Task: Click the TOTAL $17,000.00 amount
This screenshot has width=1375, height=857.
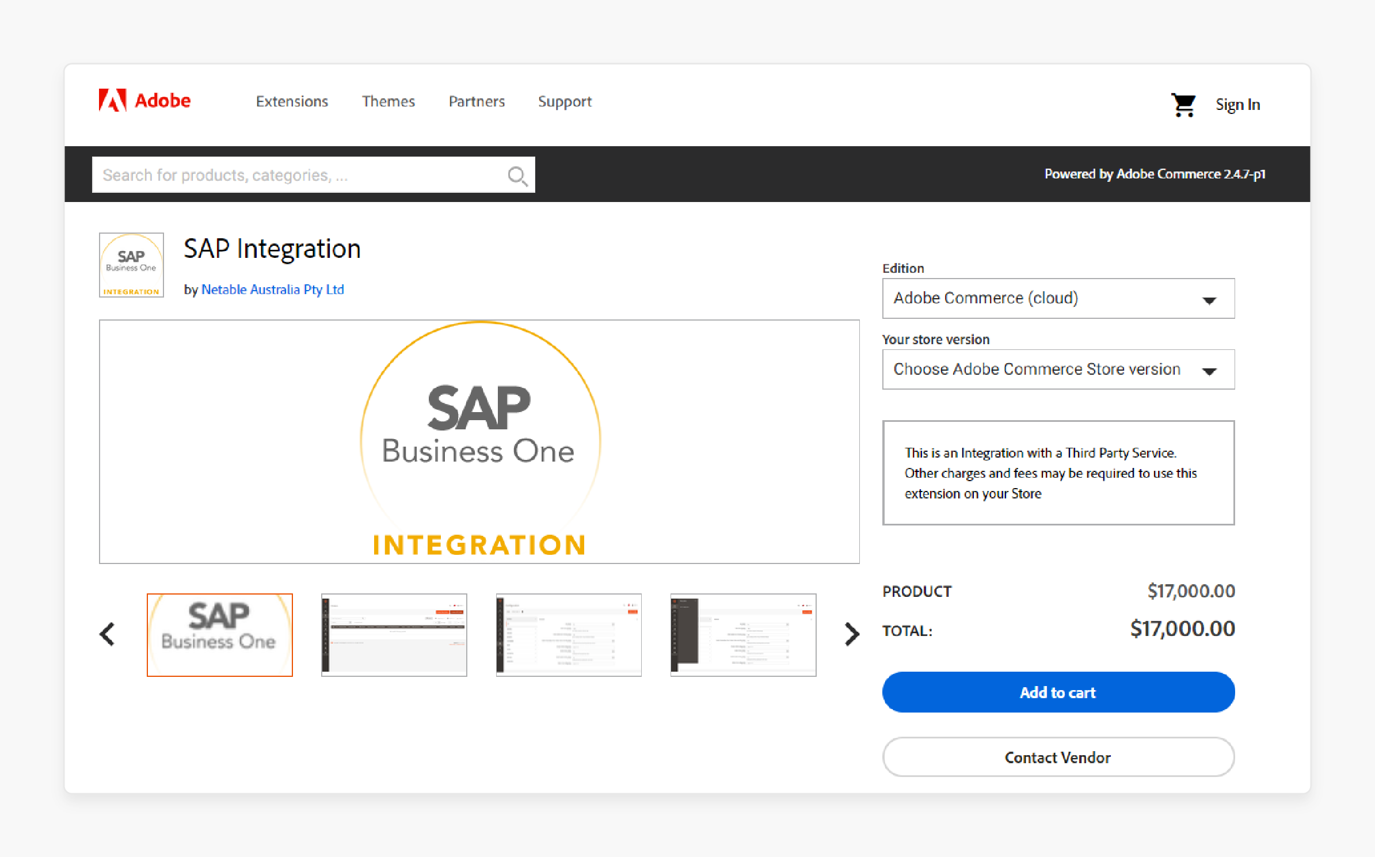Action: point(1183,629)
